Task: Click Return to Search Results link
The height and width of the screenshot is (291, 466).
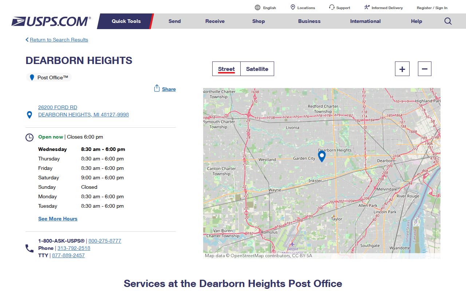Action: coord(59,40)
